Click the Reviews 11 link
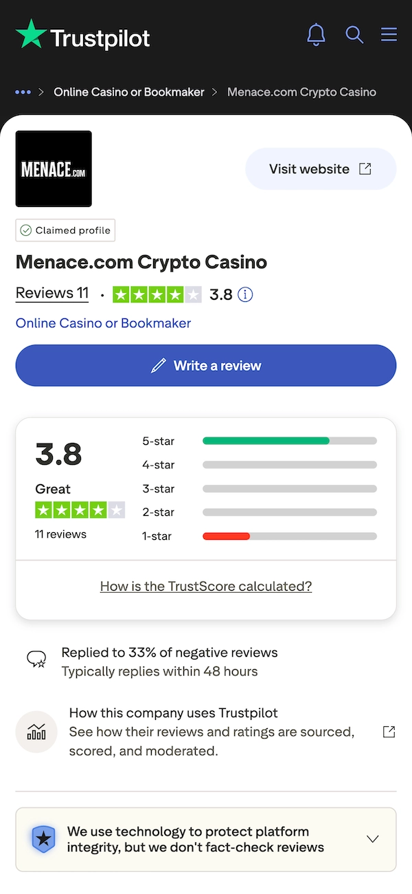The width and height of the screenshot is (412, 894). (x=51, y=293)
